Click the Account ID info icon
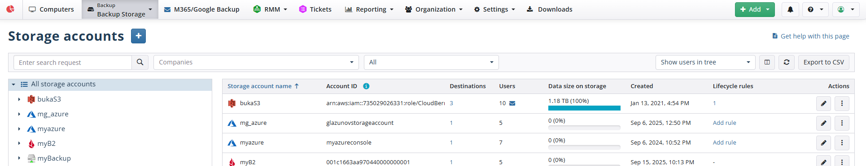The width and height of the screenshot is (866, 166). point(366,86)
